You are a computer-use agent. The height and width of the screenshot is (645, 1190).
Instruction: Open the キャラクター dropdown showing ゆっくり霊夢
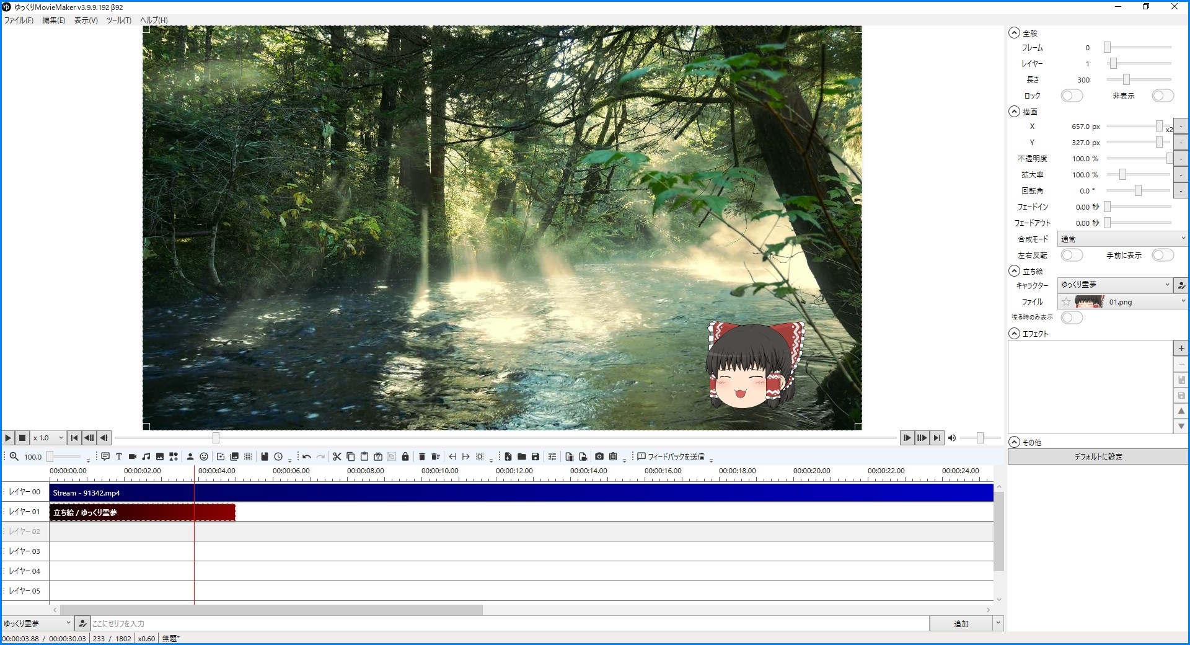(x=1115, y=285)
